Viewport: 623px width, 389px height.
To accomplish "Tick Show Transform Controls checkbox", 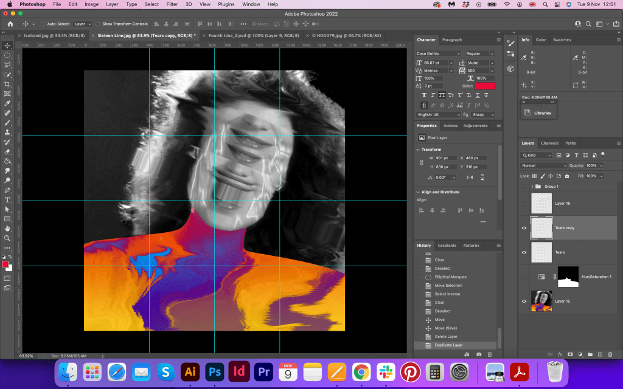I will [98, 24].
